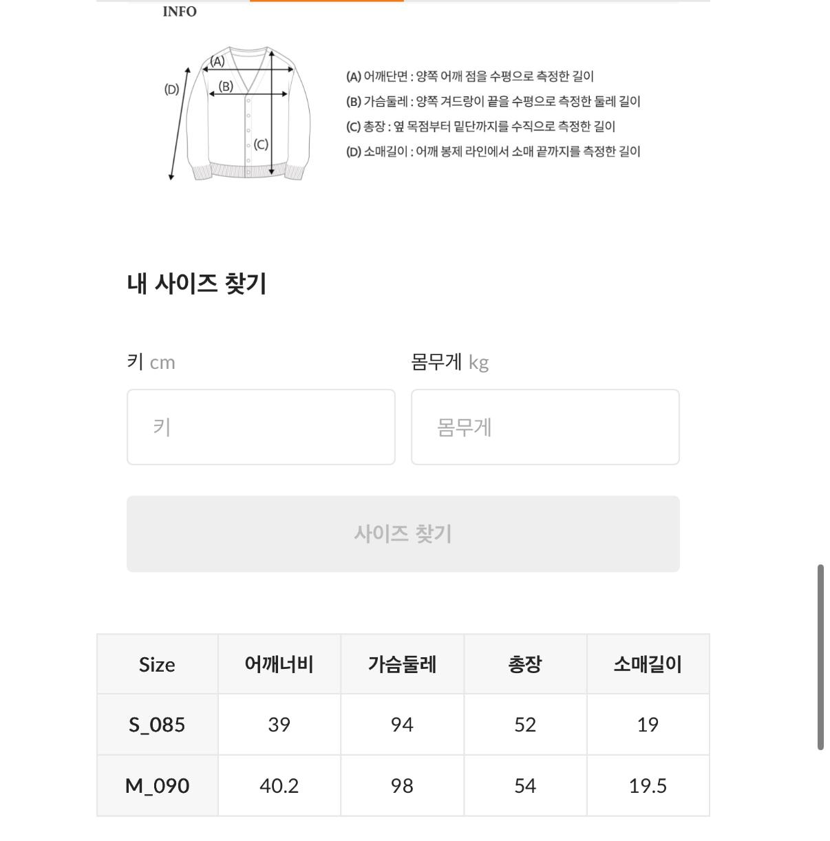Viewport: 830px width, 841px height.
Task: Click the cardigan measurement diagram
Action: coord(237,114)
